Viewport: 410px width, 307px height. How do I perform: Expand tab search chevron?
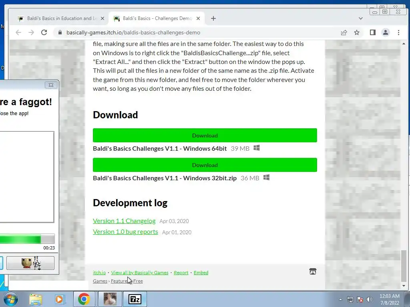point(361,18)
